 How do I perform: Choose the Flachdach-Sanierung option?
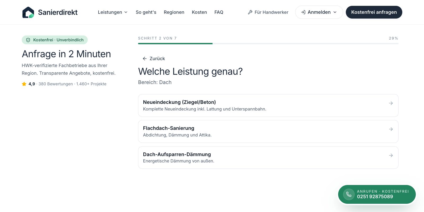click(x=268, y=131)
